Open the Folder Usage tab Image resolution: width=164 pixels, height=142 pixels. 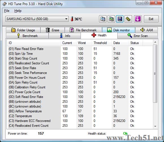(x=23, y=30)
